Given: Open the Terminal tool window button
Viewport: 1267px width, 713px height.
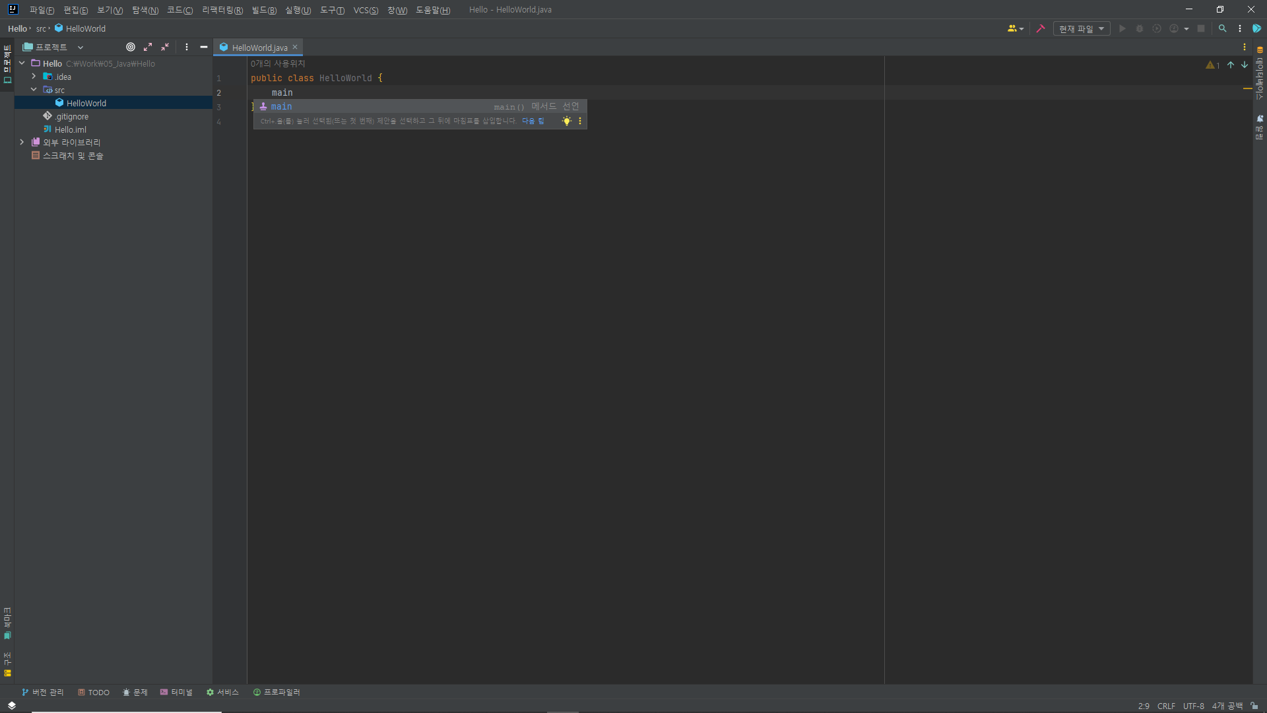Looking at the screenshot, I should click(x=176, y=692).
